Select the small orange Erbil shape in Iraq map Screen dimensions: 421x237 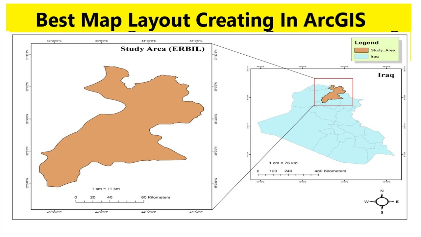click(x=333, y=93)
